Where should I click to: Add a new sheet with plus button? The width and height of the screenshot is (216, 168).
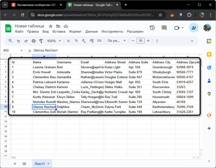pyautogui.click(x=15, y=164)
